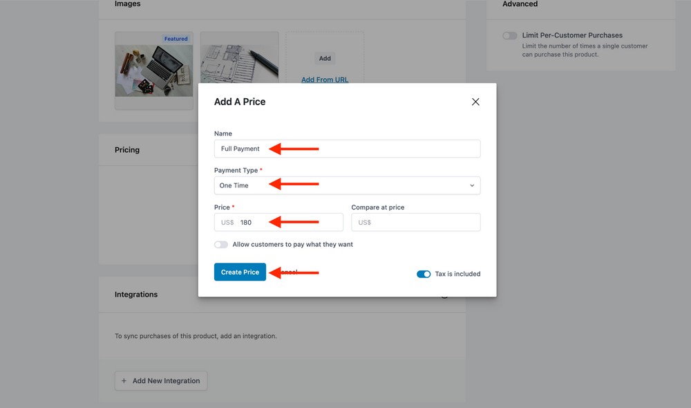Select the Featured product image thumbnail
This screenshot has width=691, height=408.
click(x=153, y=71)
